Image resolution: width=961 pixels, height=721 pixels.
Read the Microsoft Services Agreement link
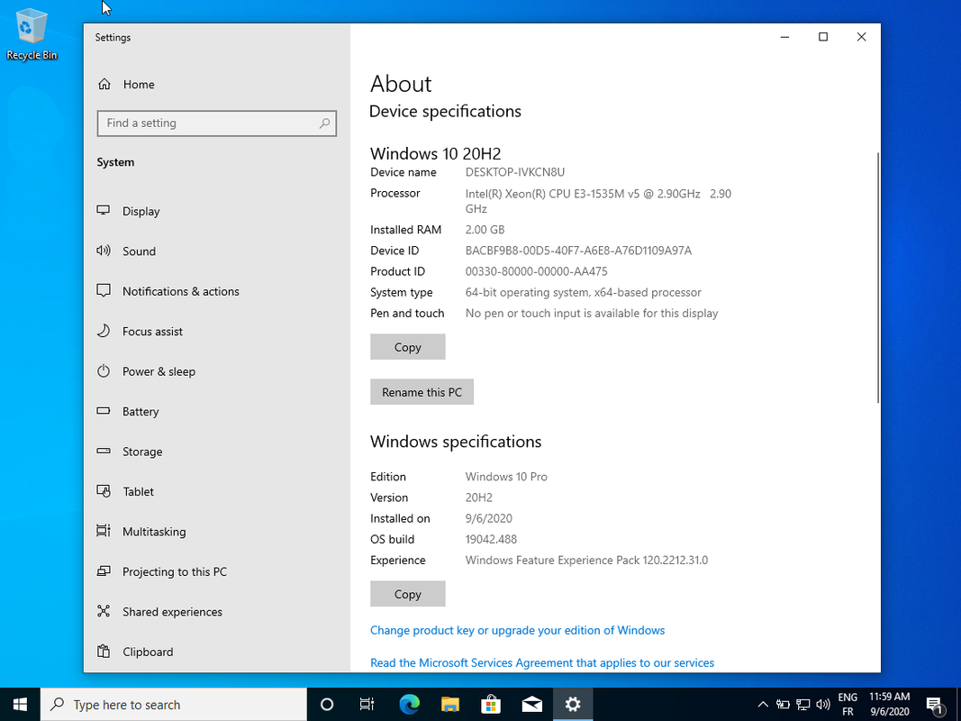tap(542, 662)
